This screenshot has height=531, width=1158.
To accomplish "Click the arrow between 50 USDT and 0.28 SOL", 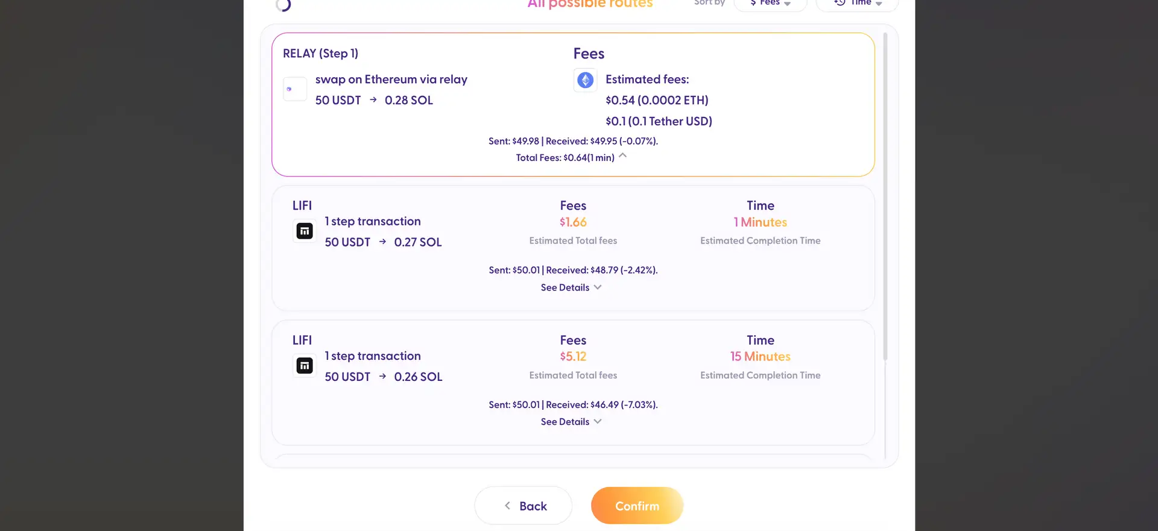I will pos(373,100).
